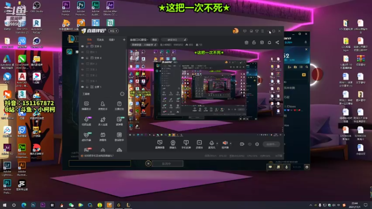Add a screen capture source (显示器 icon)
Image resolution: width=372 pixels, height=209 pixels.
pyautogui.click(x=159, y=144)
